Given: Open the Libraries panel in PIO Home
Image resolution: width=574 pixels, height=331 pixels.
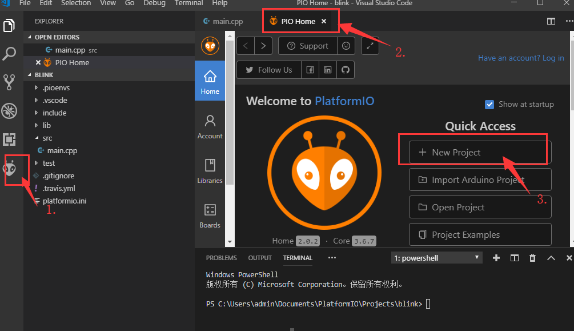Looking at the screenshot, I should [210, 171].
